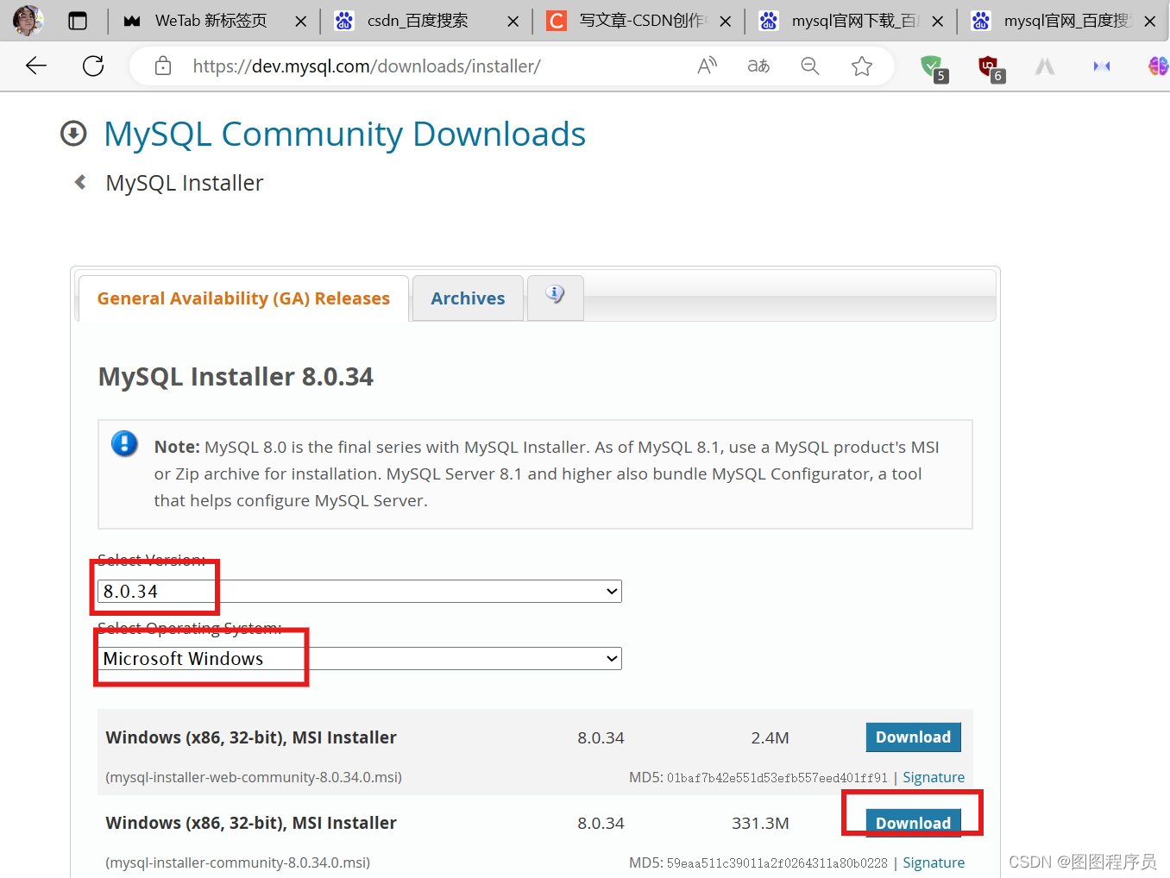1170x878 pixels.
Task: Click the address bar URL dev.mysql.com/downloads/installer/
Action: click(x=367, y=66)
